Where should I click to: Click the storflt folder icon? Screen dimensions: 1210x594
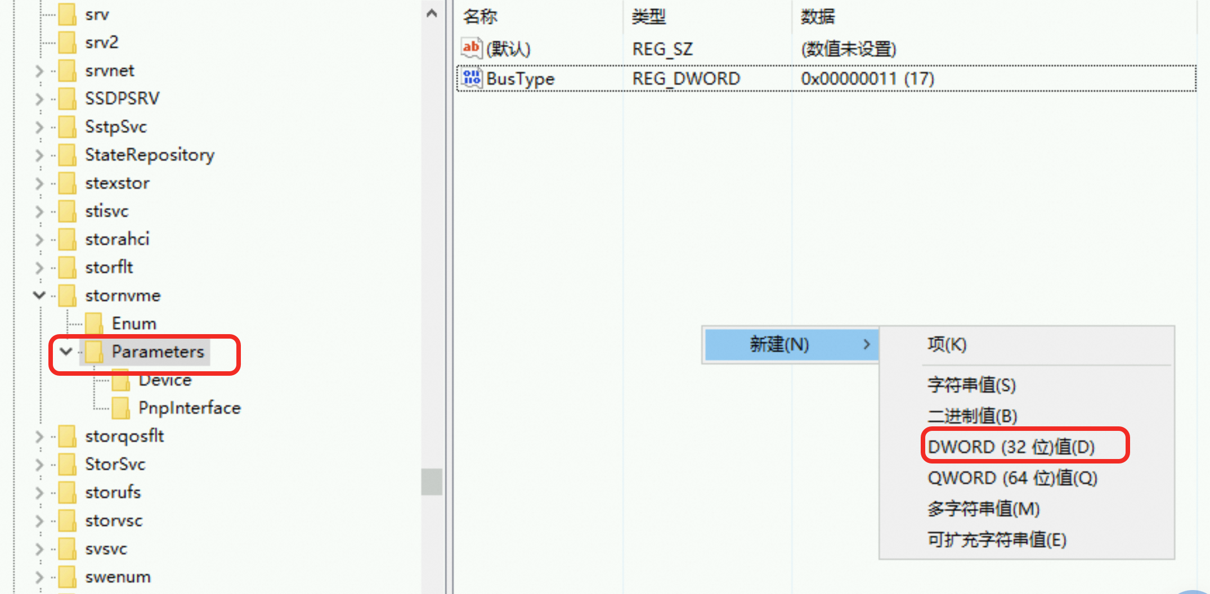[68, 267]
